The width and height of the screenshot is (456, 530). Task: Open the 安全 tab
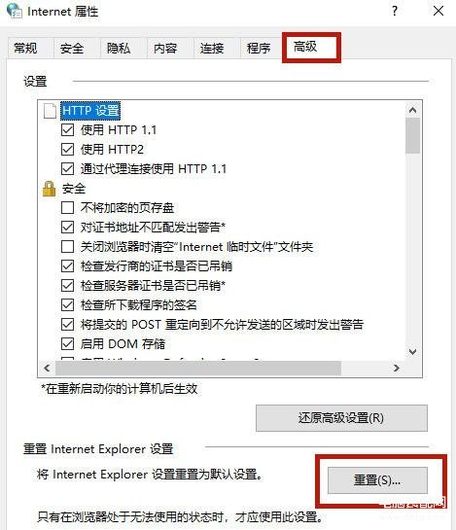(x=72, y=49)
